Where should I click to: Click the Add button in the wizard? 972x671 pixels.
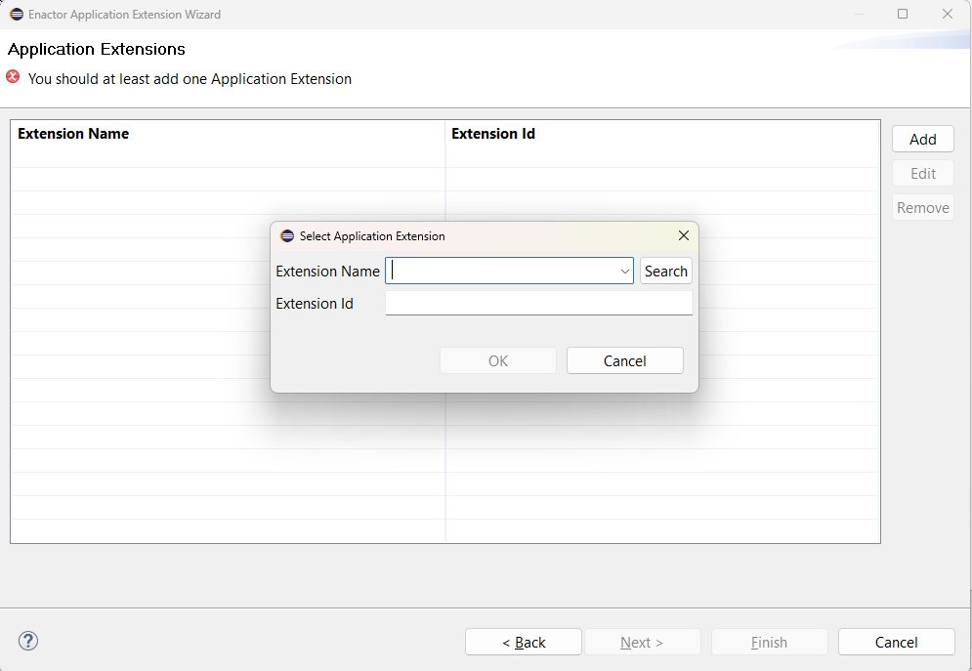(x=922, y=140)
